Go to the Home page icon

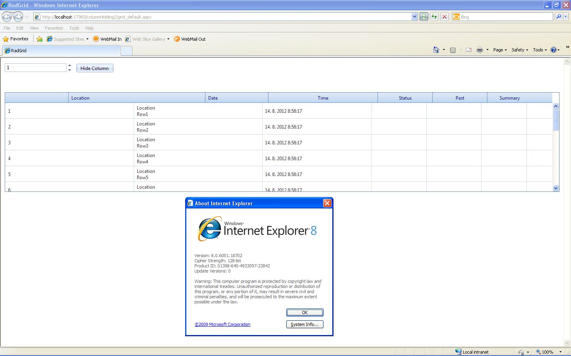(436, 50)
